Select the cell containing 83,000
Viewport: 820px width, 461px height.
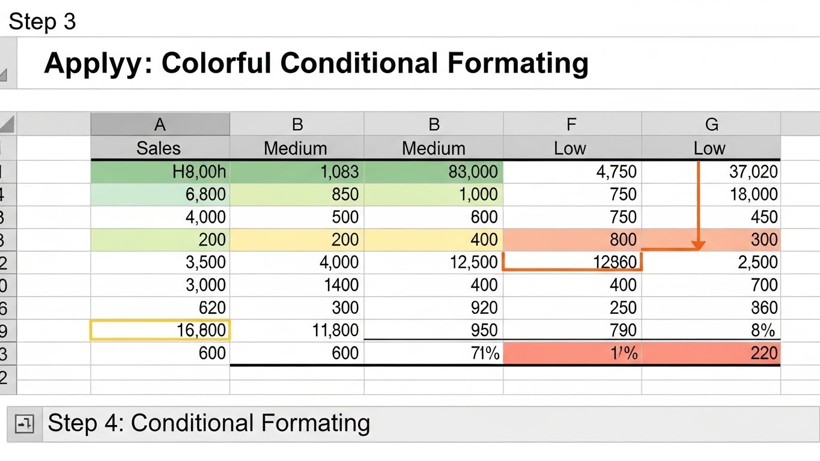coord(433,172)
